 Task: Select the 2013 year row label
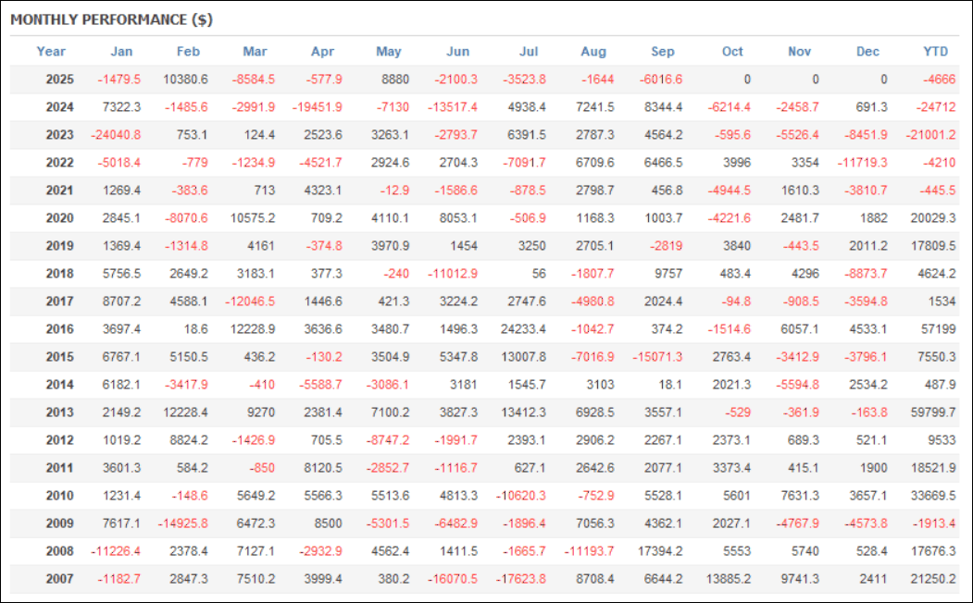point(60,412)
